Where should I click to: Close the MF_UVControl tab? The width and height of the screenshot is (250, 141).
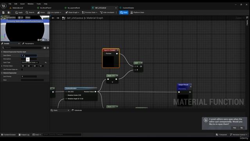tap(116, 8)
